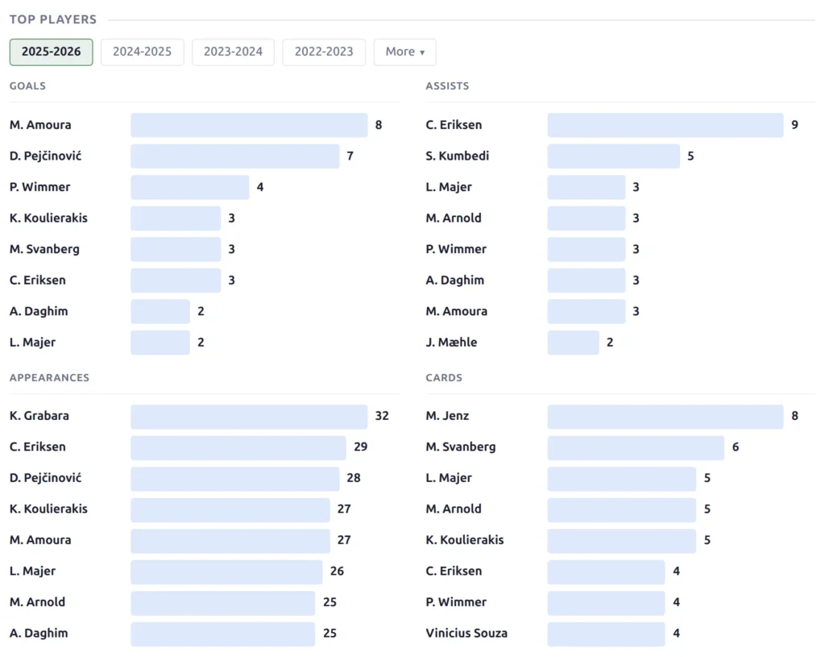Click the ASSISTS section heading
The image size is (825, 657).
[x=447, y=85]
